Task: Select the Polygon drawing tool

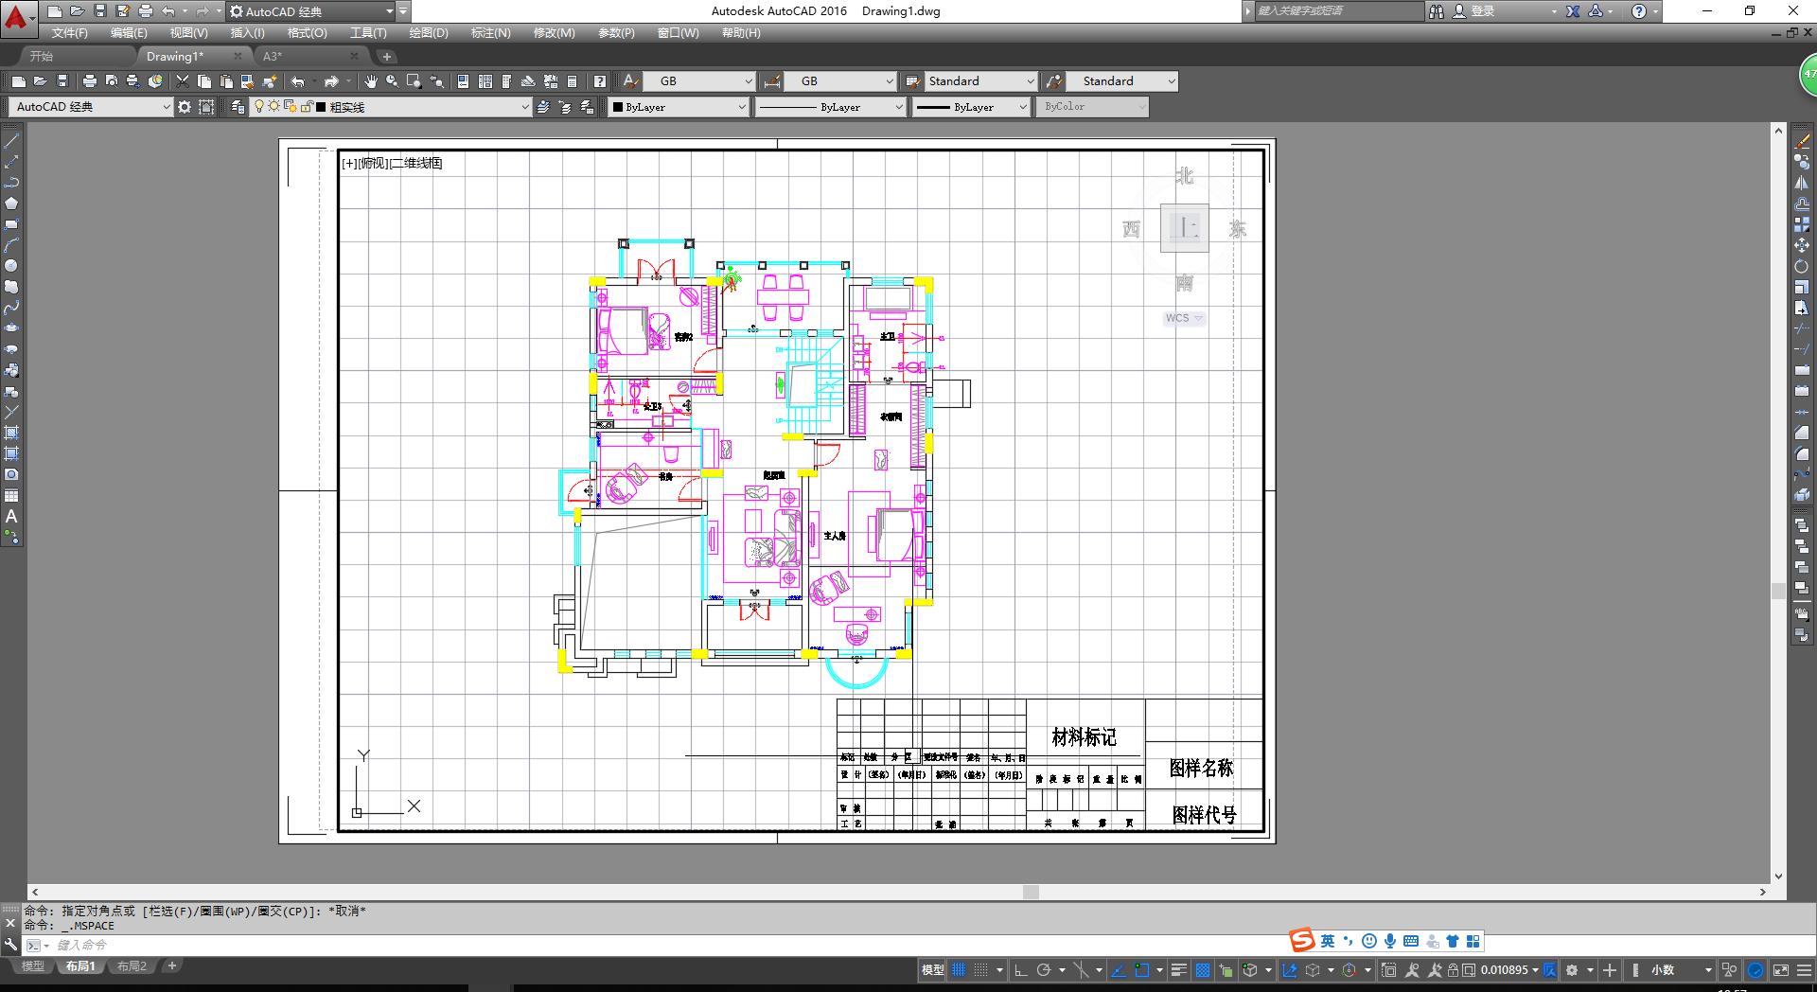Action: click(x=11, y=204)
